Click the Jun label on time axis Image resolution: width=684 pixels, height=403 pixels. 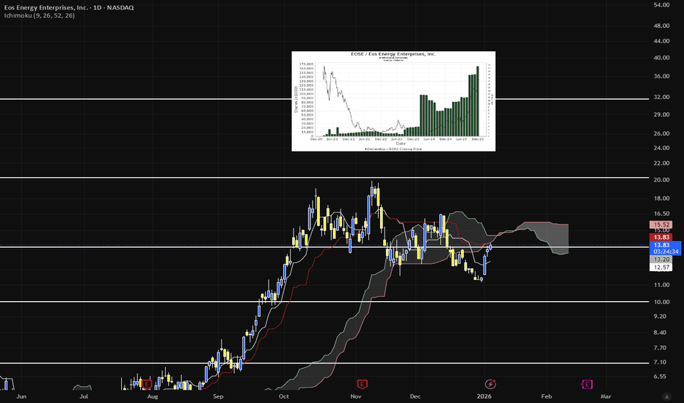21,396
